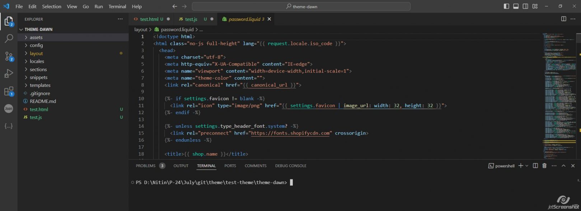Screen dimensions: 581x211
Task: Toggle the primary side bar visibility
Action: pos(506,6)
